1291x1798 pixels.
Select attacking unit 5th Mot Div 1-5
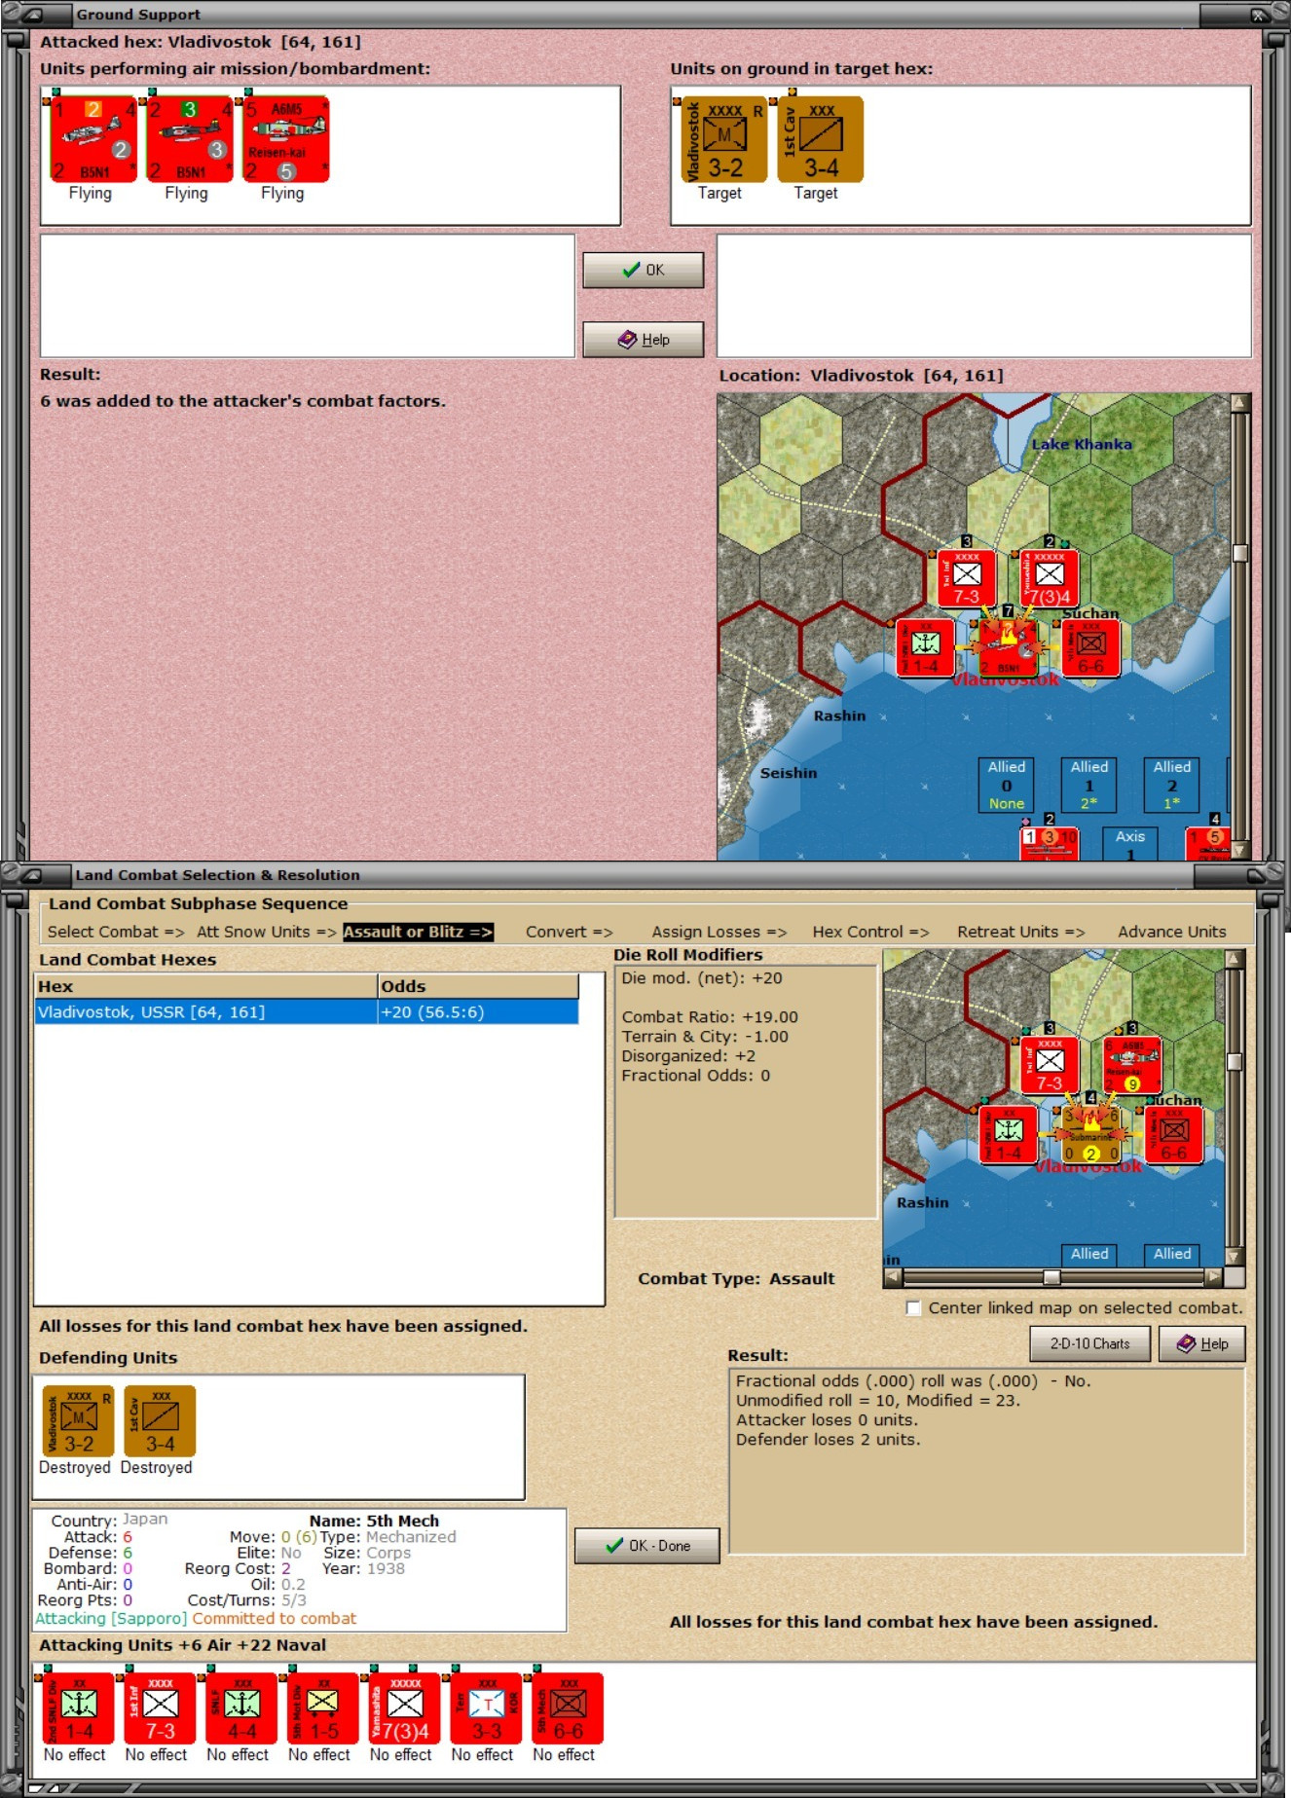[x=323, y=1709]
